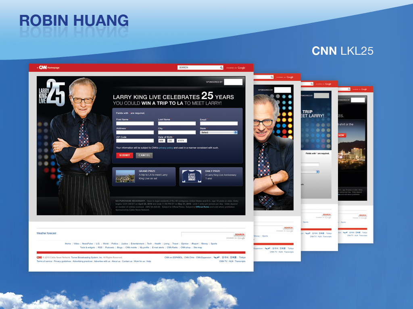Open the Daily Prize T-shirt thumbnail
Screen dimensions: 413x309
192,176
